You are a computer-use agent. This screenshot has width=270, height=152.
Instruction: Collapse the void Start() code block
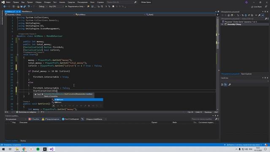point(17,54)
